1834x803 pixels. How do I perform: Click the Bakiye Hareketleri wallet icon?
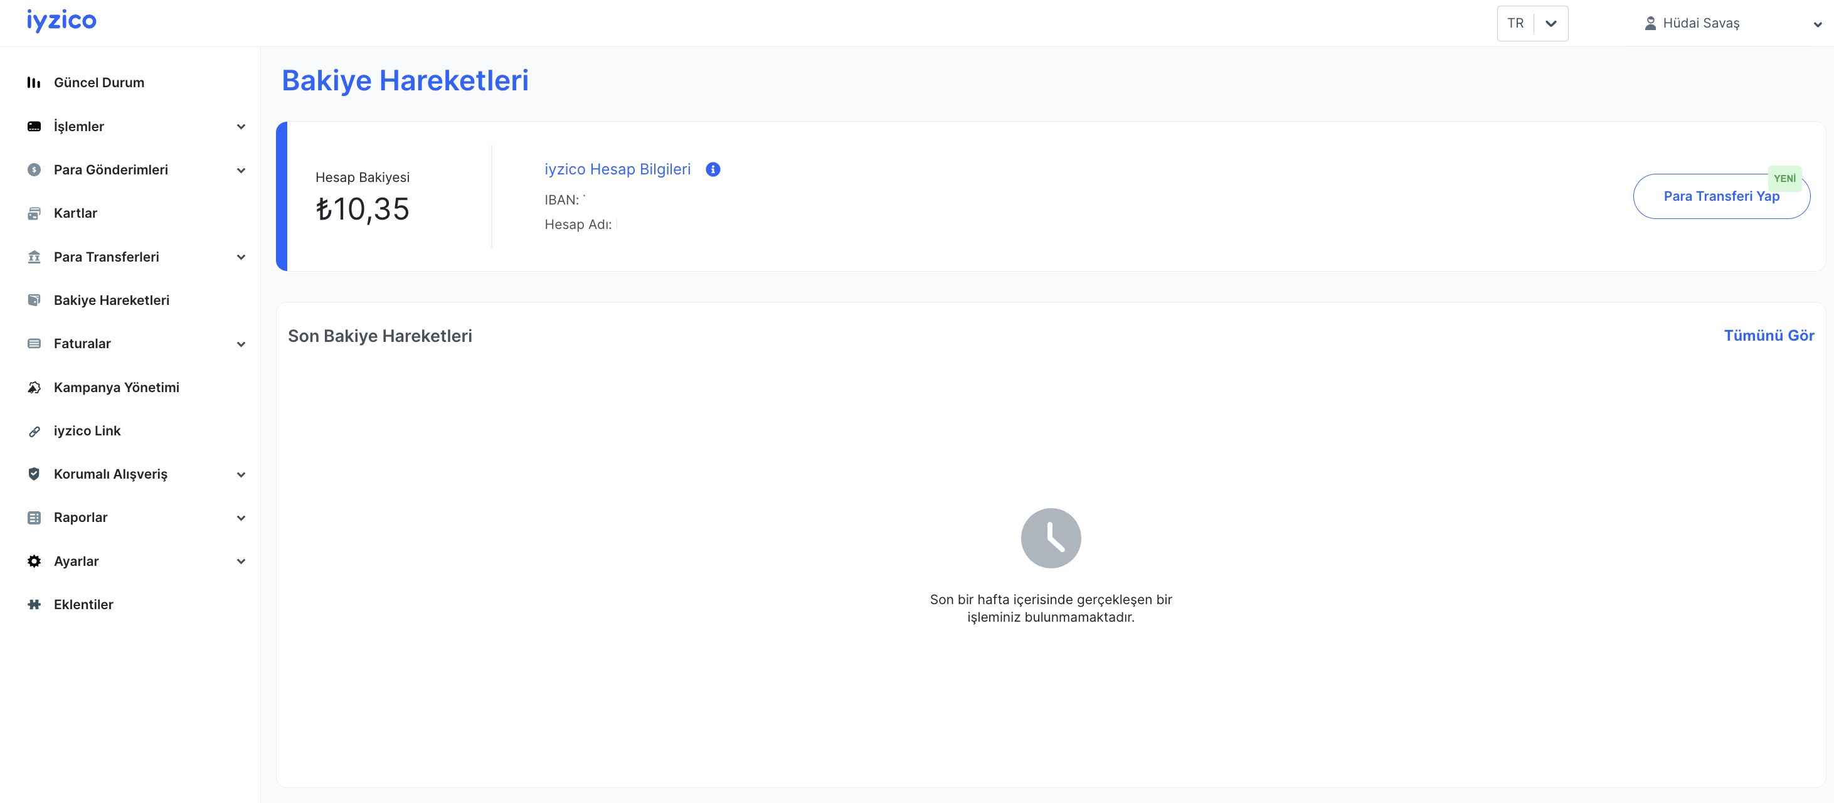[33, 300]
